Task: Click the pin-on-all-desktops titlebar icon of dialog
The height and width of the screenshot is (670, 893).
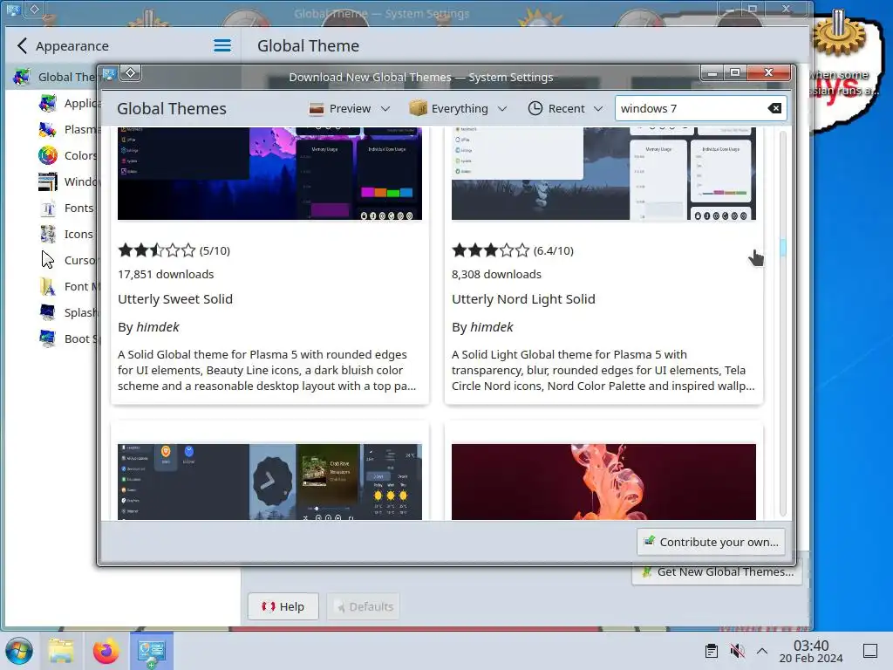Action: click(x=131, y=73)
